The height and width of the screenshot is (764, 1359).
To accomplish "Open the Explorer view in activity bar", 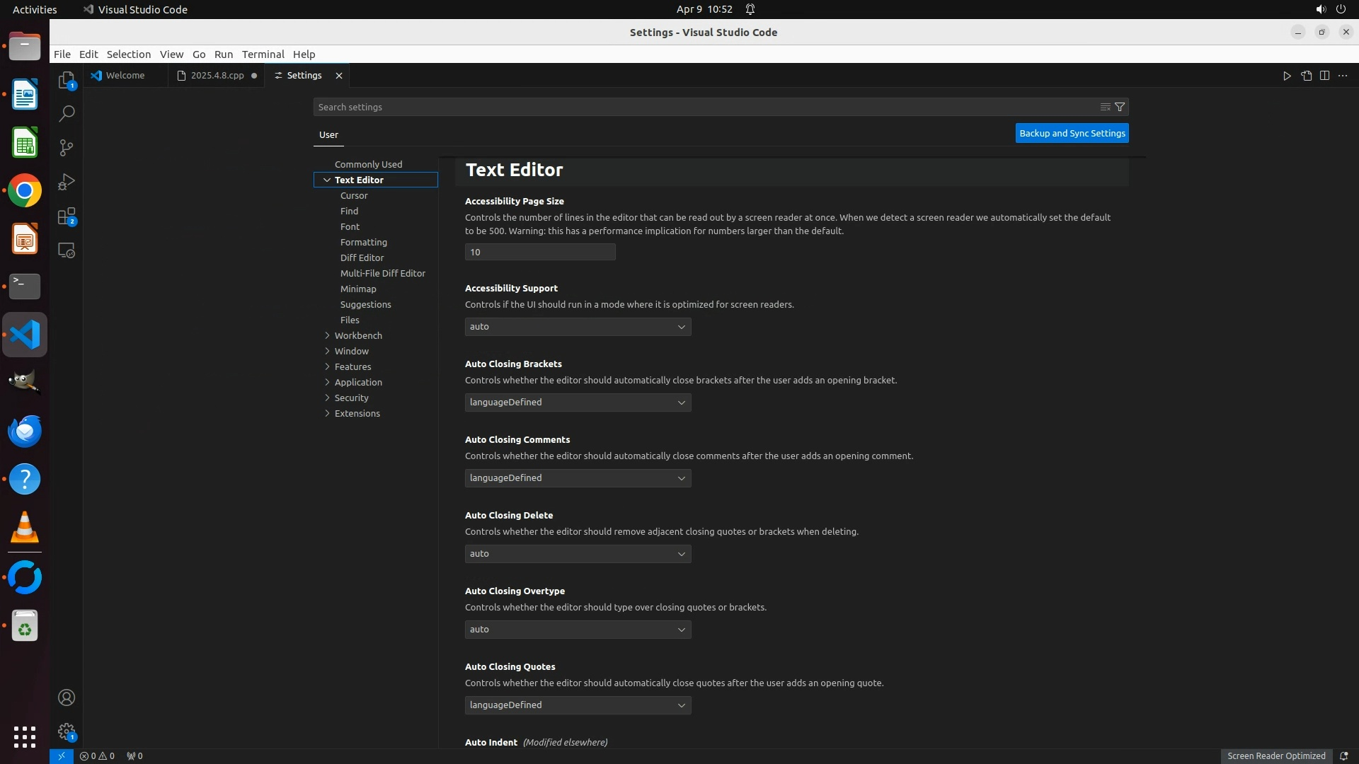I will coord(66,80).
